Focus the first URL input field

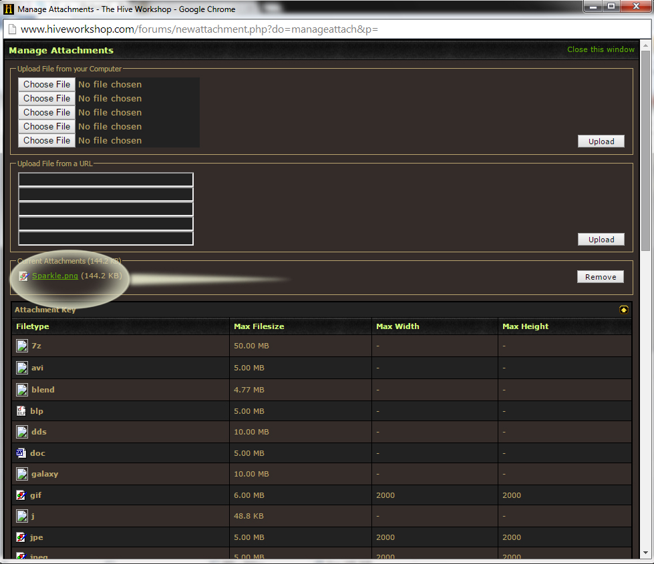106,180
